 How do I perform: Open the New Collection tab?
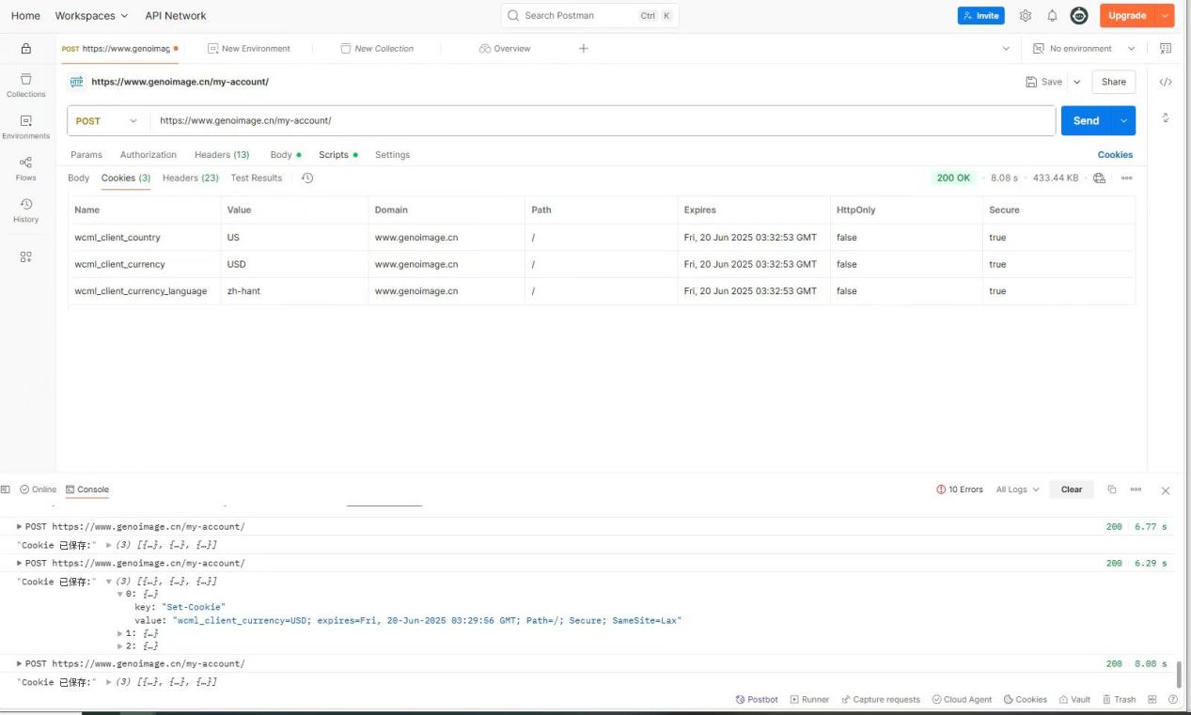pos(377,49)
